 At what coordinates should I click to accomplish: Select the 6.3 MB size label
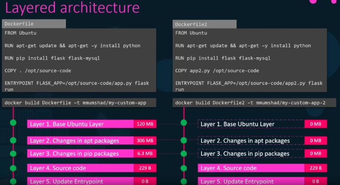[145, 153]
